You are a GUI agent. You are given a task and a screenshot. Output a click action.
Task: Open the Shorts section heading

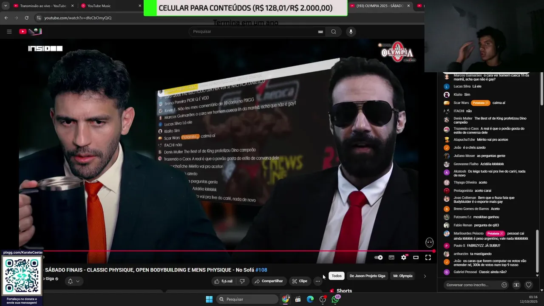click(x=344, y=291)
